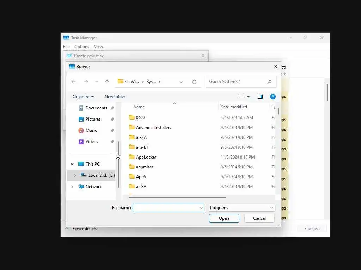
Task: Click Fewer details in Task Manager
Action: click(x=85, y=229)
